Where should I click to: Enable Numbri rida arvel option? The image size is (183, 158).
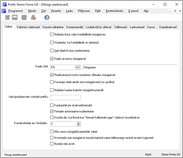[x=52, y=144]
